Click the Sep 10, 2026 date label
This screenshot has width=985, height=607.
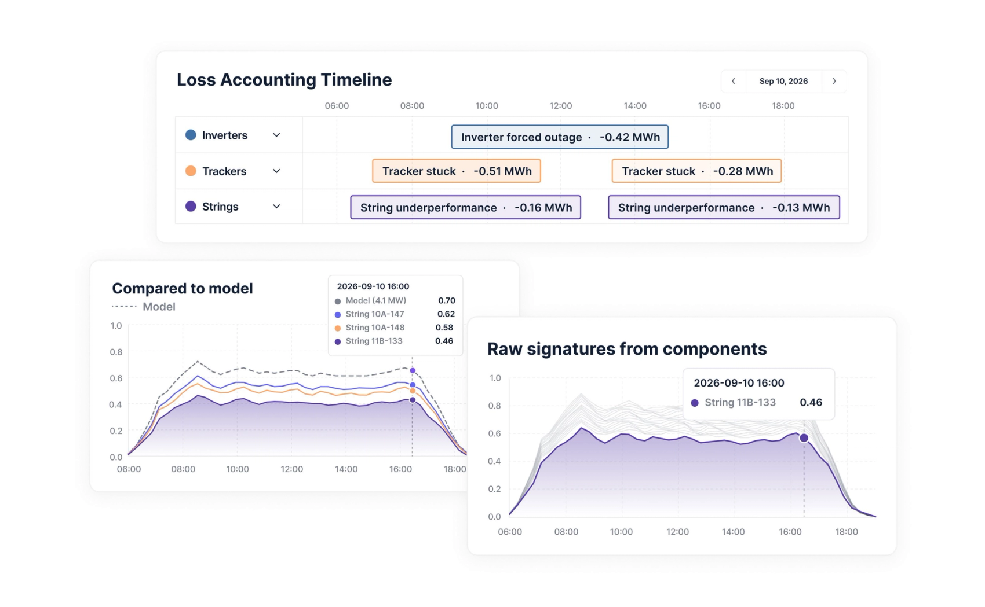click(x=783, y=81)
